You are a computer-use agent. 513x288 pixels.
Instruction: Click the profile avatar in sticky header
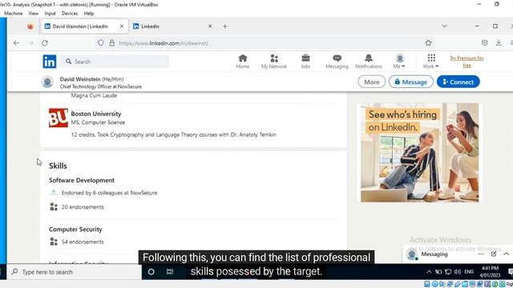[x=47, y=82]
